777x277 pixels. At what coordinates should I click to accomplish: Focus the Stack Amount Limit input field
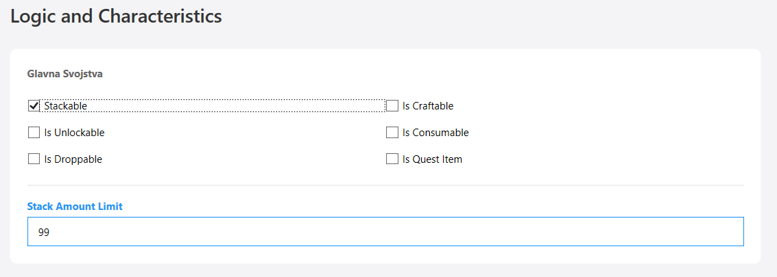385,232
